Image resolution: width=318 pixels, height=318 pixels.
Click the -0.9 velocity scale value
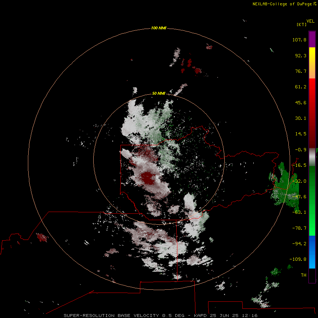click(x=301, y=150)
